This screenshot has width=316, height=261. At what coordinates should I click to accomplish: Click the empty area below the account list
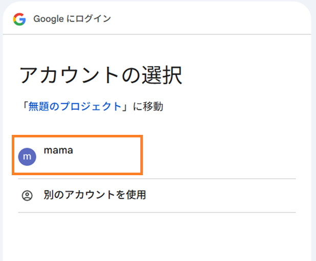[157, 238]
